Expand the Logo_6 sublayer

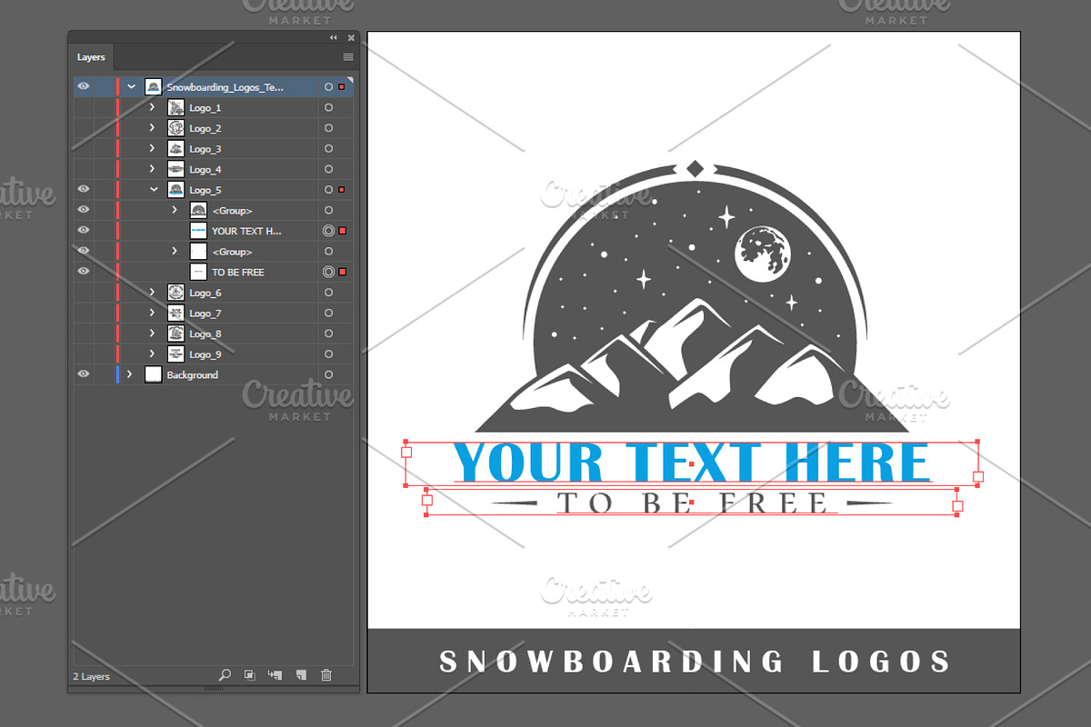coord(152,293)
